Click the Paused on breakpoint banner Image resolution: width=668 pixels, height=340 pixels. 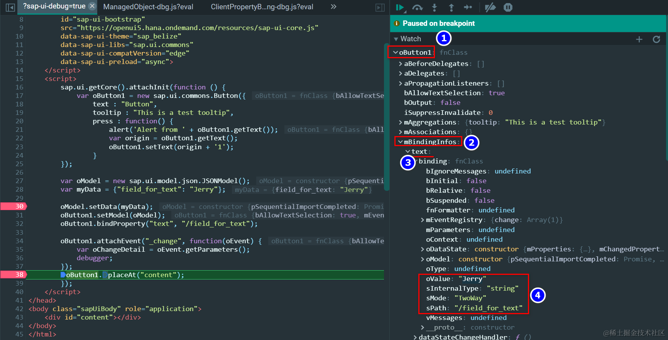528,24
